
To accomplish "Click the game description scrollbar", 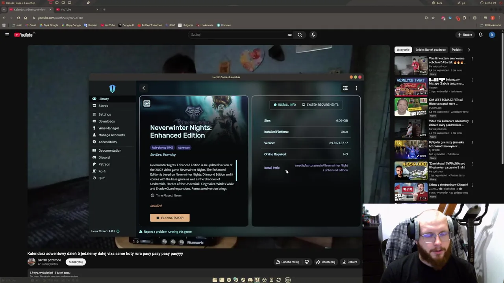I will coord(236,171).
